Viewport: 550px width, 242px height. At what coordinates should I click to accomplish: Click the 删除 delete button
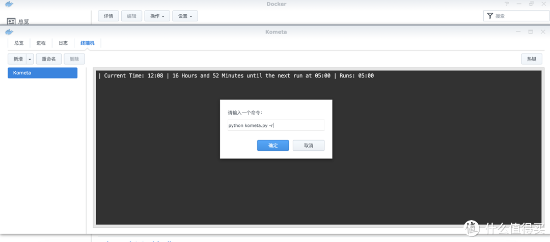tap(74, 59)
